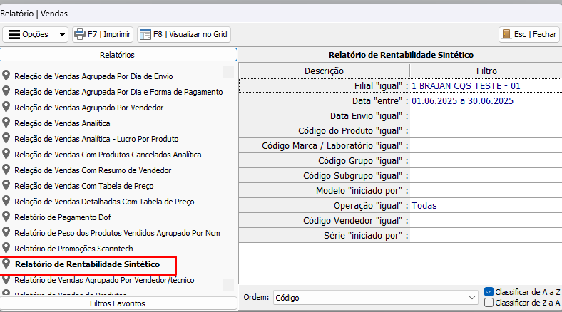Click the door icon on Esc Fechar
The image size is (562, 312).
[x=506, y=33]
